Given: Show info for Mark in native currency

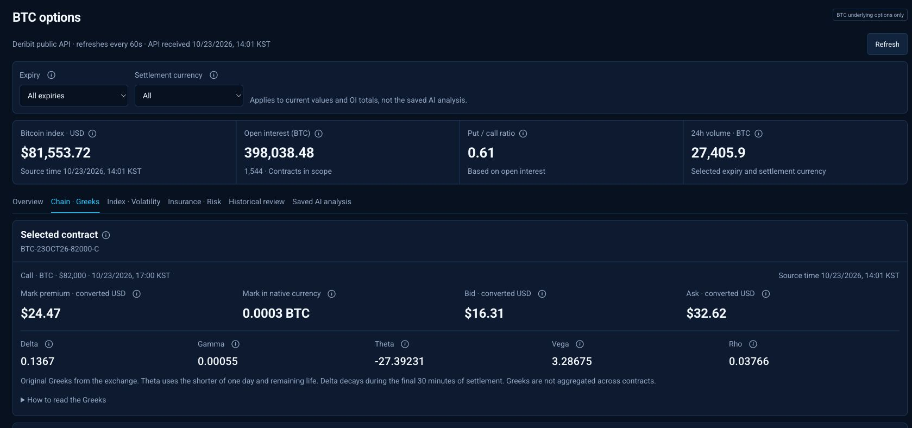Looking at the screenshot, I should [x=332, y=294].
